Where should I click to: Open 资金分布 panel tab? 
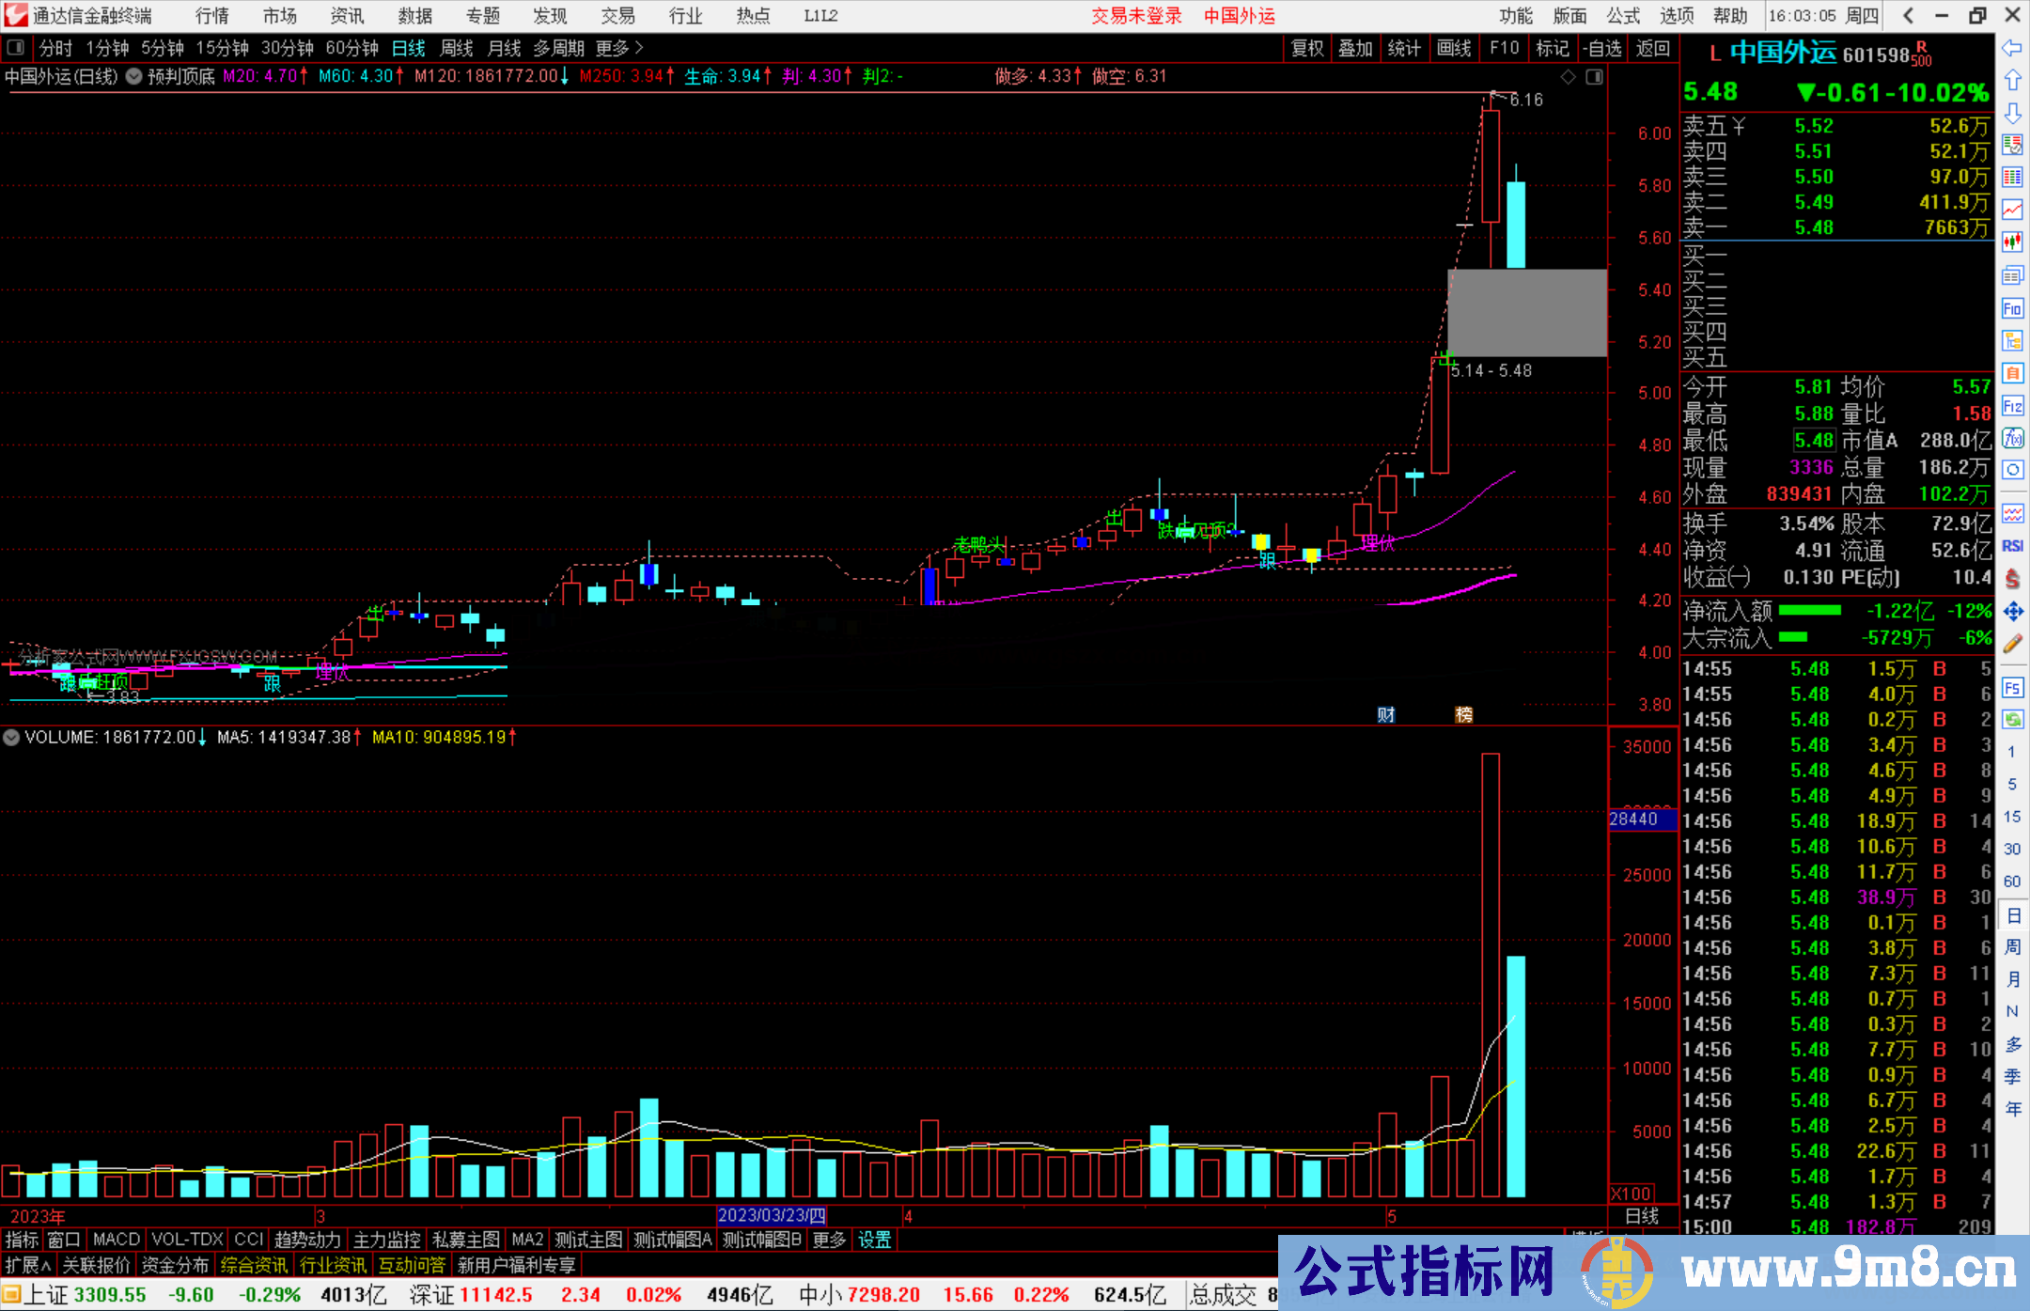[175, 1265]
